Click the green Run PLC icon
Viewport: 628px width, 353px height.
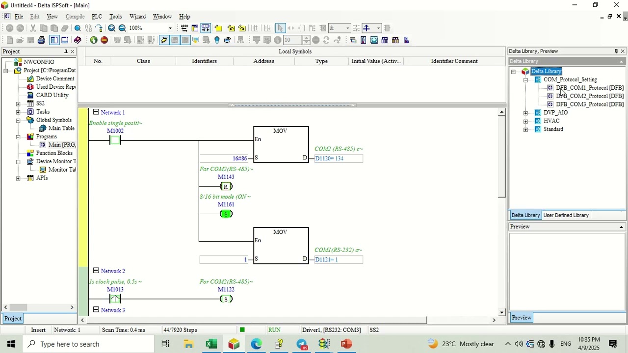tap(94, 40)
